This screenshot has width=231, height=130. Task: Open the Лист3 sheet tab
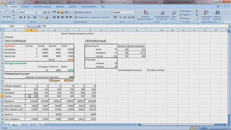click(x=33, y=125)
